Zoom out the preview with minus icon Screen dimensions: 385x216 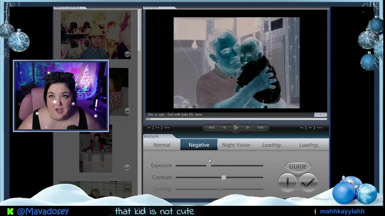pyautogui.click(x=316, y=115)
